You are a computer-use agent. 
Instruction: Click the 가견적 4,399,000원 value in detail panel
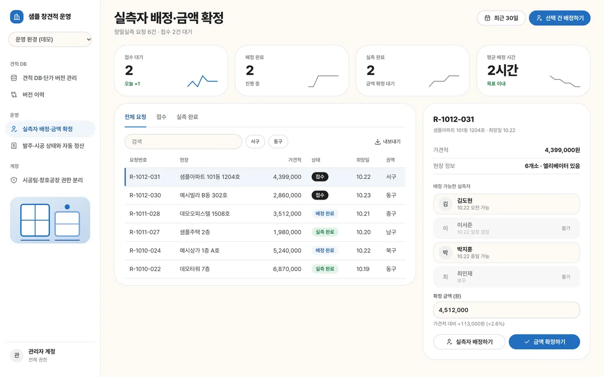click(x=562, y=150)
